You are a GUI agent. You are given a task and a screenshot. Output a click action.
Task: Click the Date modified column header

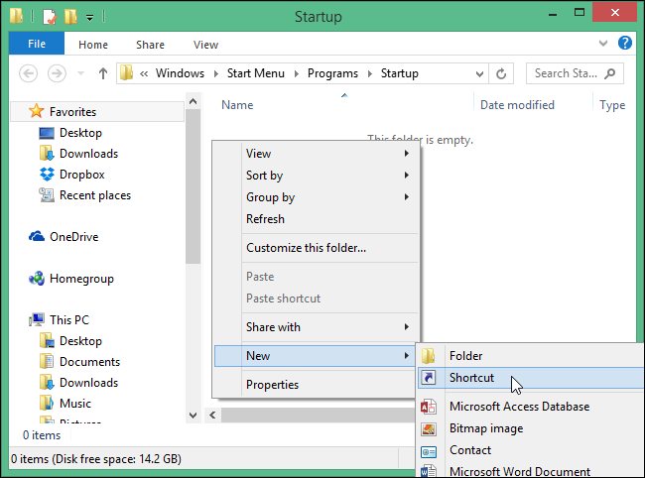pyautogui.click(x=517, y=105)
